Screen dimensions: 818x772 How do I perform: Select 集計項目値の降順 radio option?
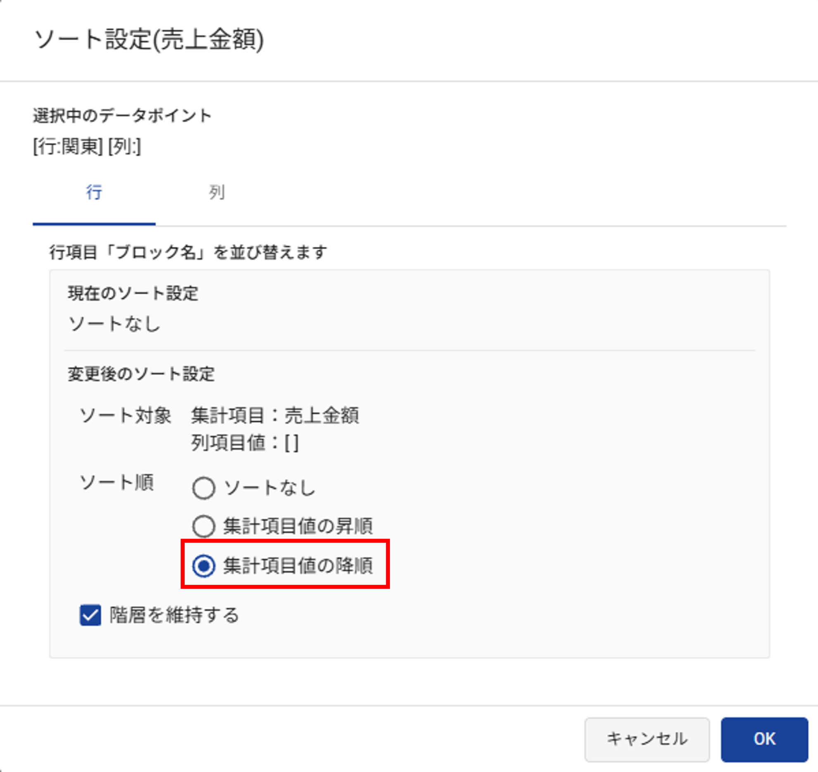coord(204,566)
